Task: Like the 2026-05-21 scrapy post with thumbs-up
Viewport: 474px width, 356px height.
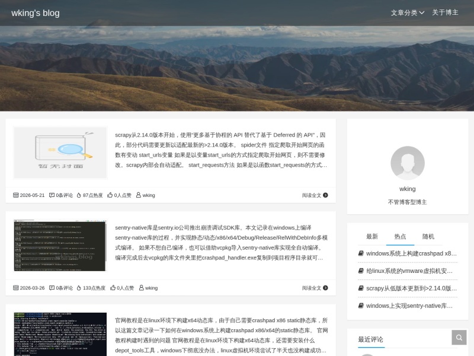Action: tap(110, 195)
